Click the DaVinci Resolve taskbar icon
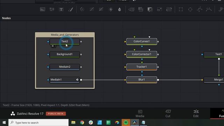This screenshot has width=224, height=126. [134, 122]
